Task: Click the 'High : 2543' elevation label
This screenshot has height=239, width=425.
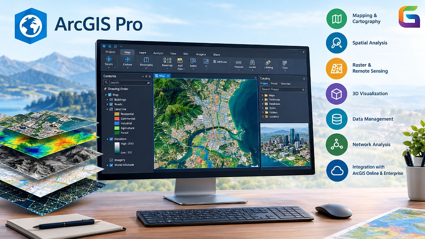Action: pos(127,144)
